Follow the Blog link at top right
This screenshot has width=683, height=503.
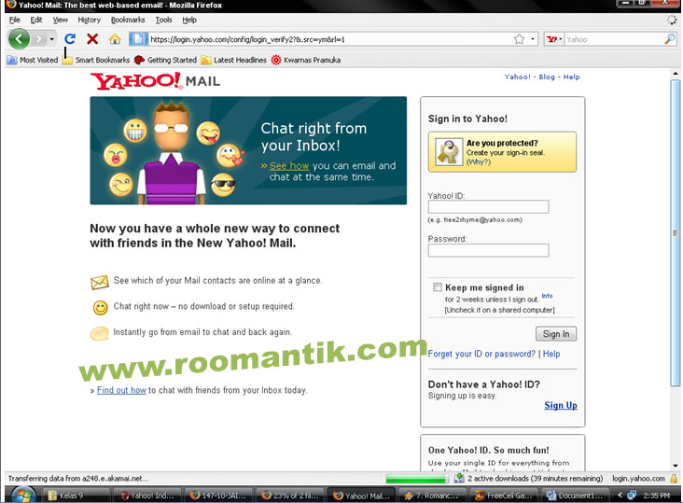[547, 77]
